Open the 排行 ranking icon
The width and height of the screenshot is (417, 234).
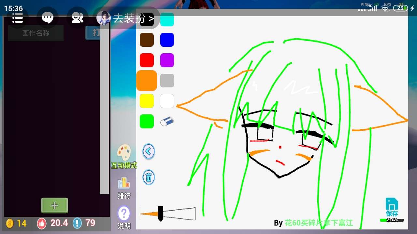[124, 188]
